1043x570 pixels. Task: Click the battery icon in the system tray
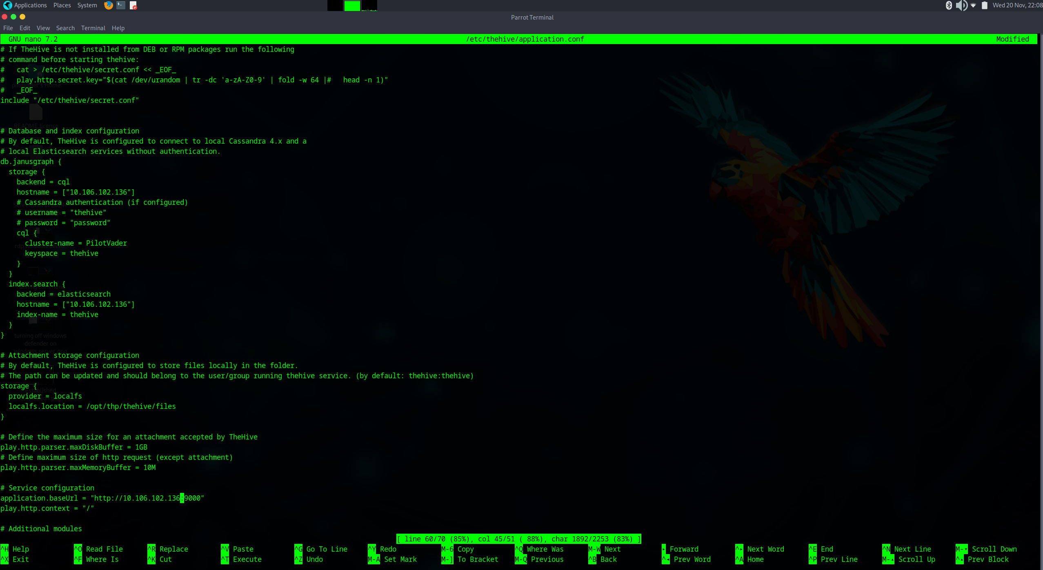[x=985, y=5]
